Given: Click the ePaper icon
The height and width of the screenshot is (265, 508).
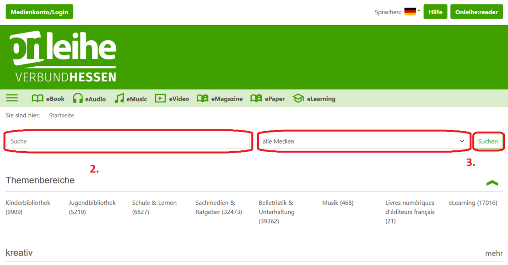Looking at the screenshot, I should point(256,99).
